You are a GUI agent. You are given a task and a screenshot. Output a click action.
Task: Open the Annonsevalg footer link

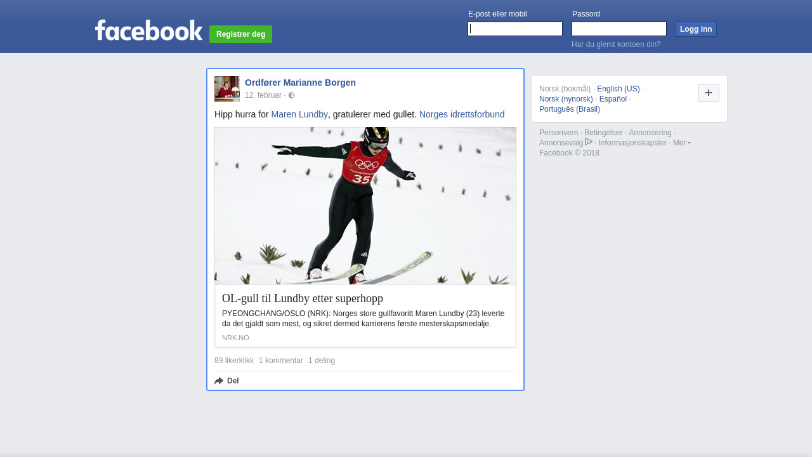point(561,143)
